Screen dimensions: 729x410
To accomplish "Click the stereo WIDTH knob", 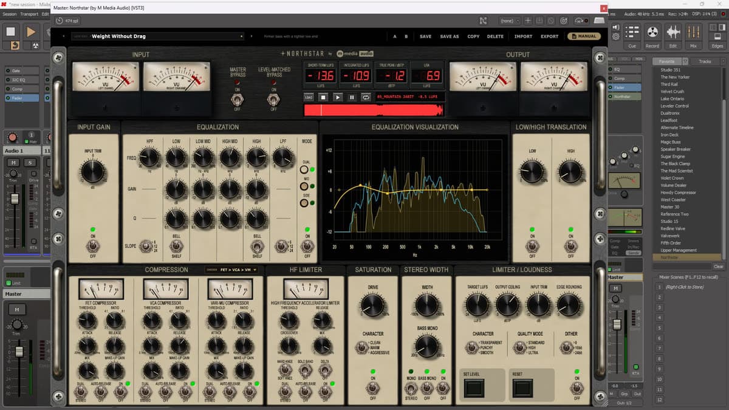I will pos(427,306).
